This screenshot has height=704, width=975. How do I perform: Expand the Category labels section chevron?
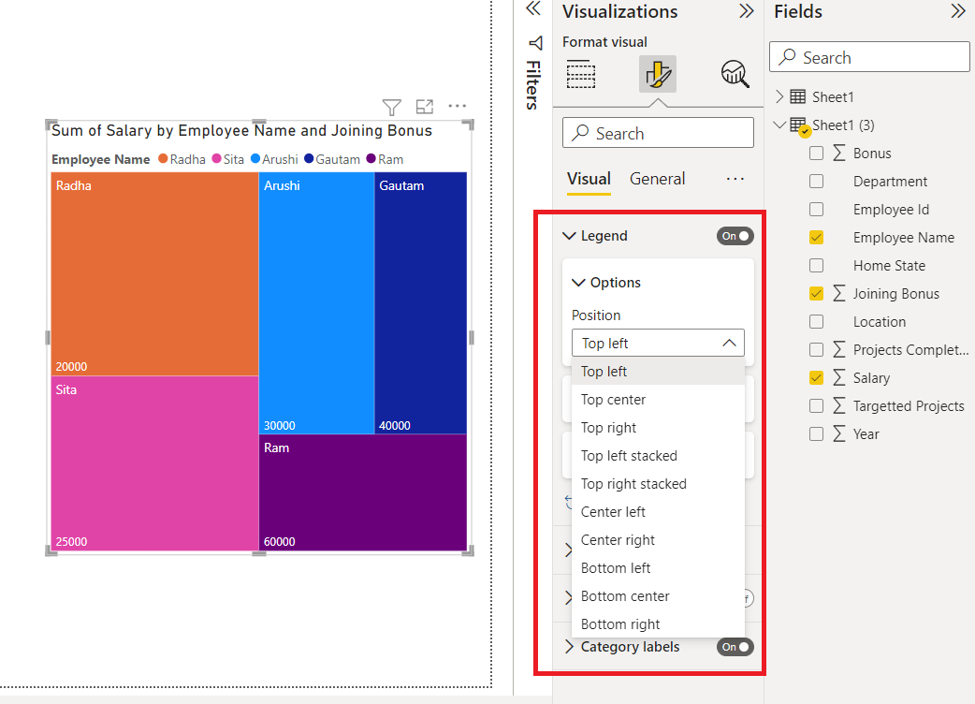[569, 647]
